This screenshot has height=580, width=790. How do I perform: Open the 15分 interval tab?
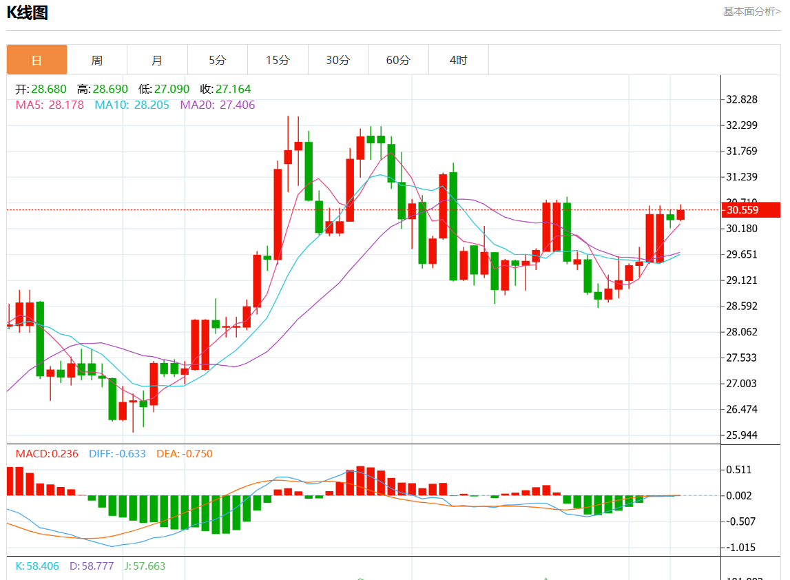tap(278, 60)
